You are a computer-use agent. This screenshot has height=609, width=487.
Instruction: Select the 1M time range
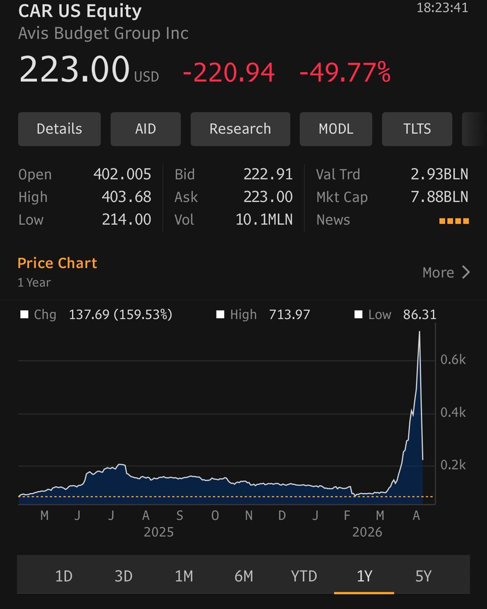pos(184,576)
